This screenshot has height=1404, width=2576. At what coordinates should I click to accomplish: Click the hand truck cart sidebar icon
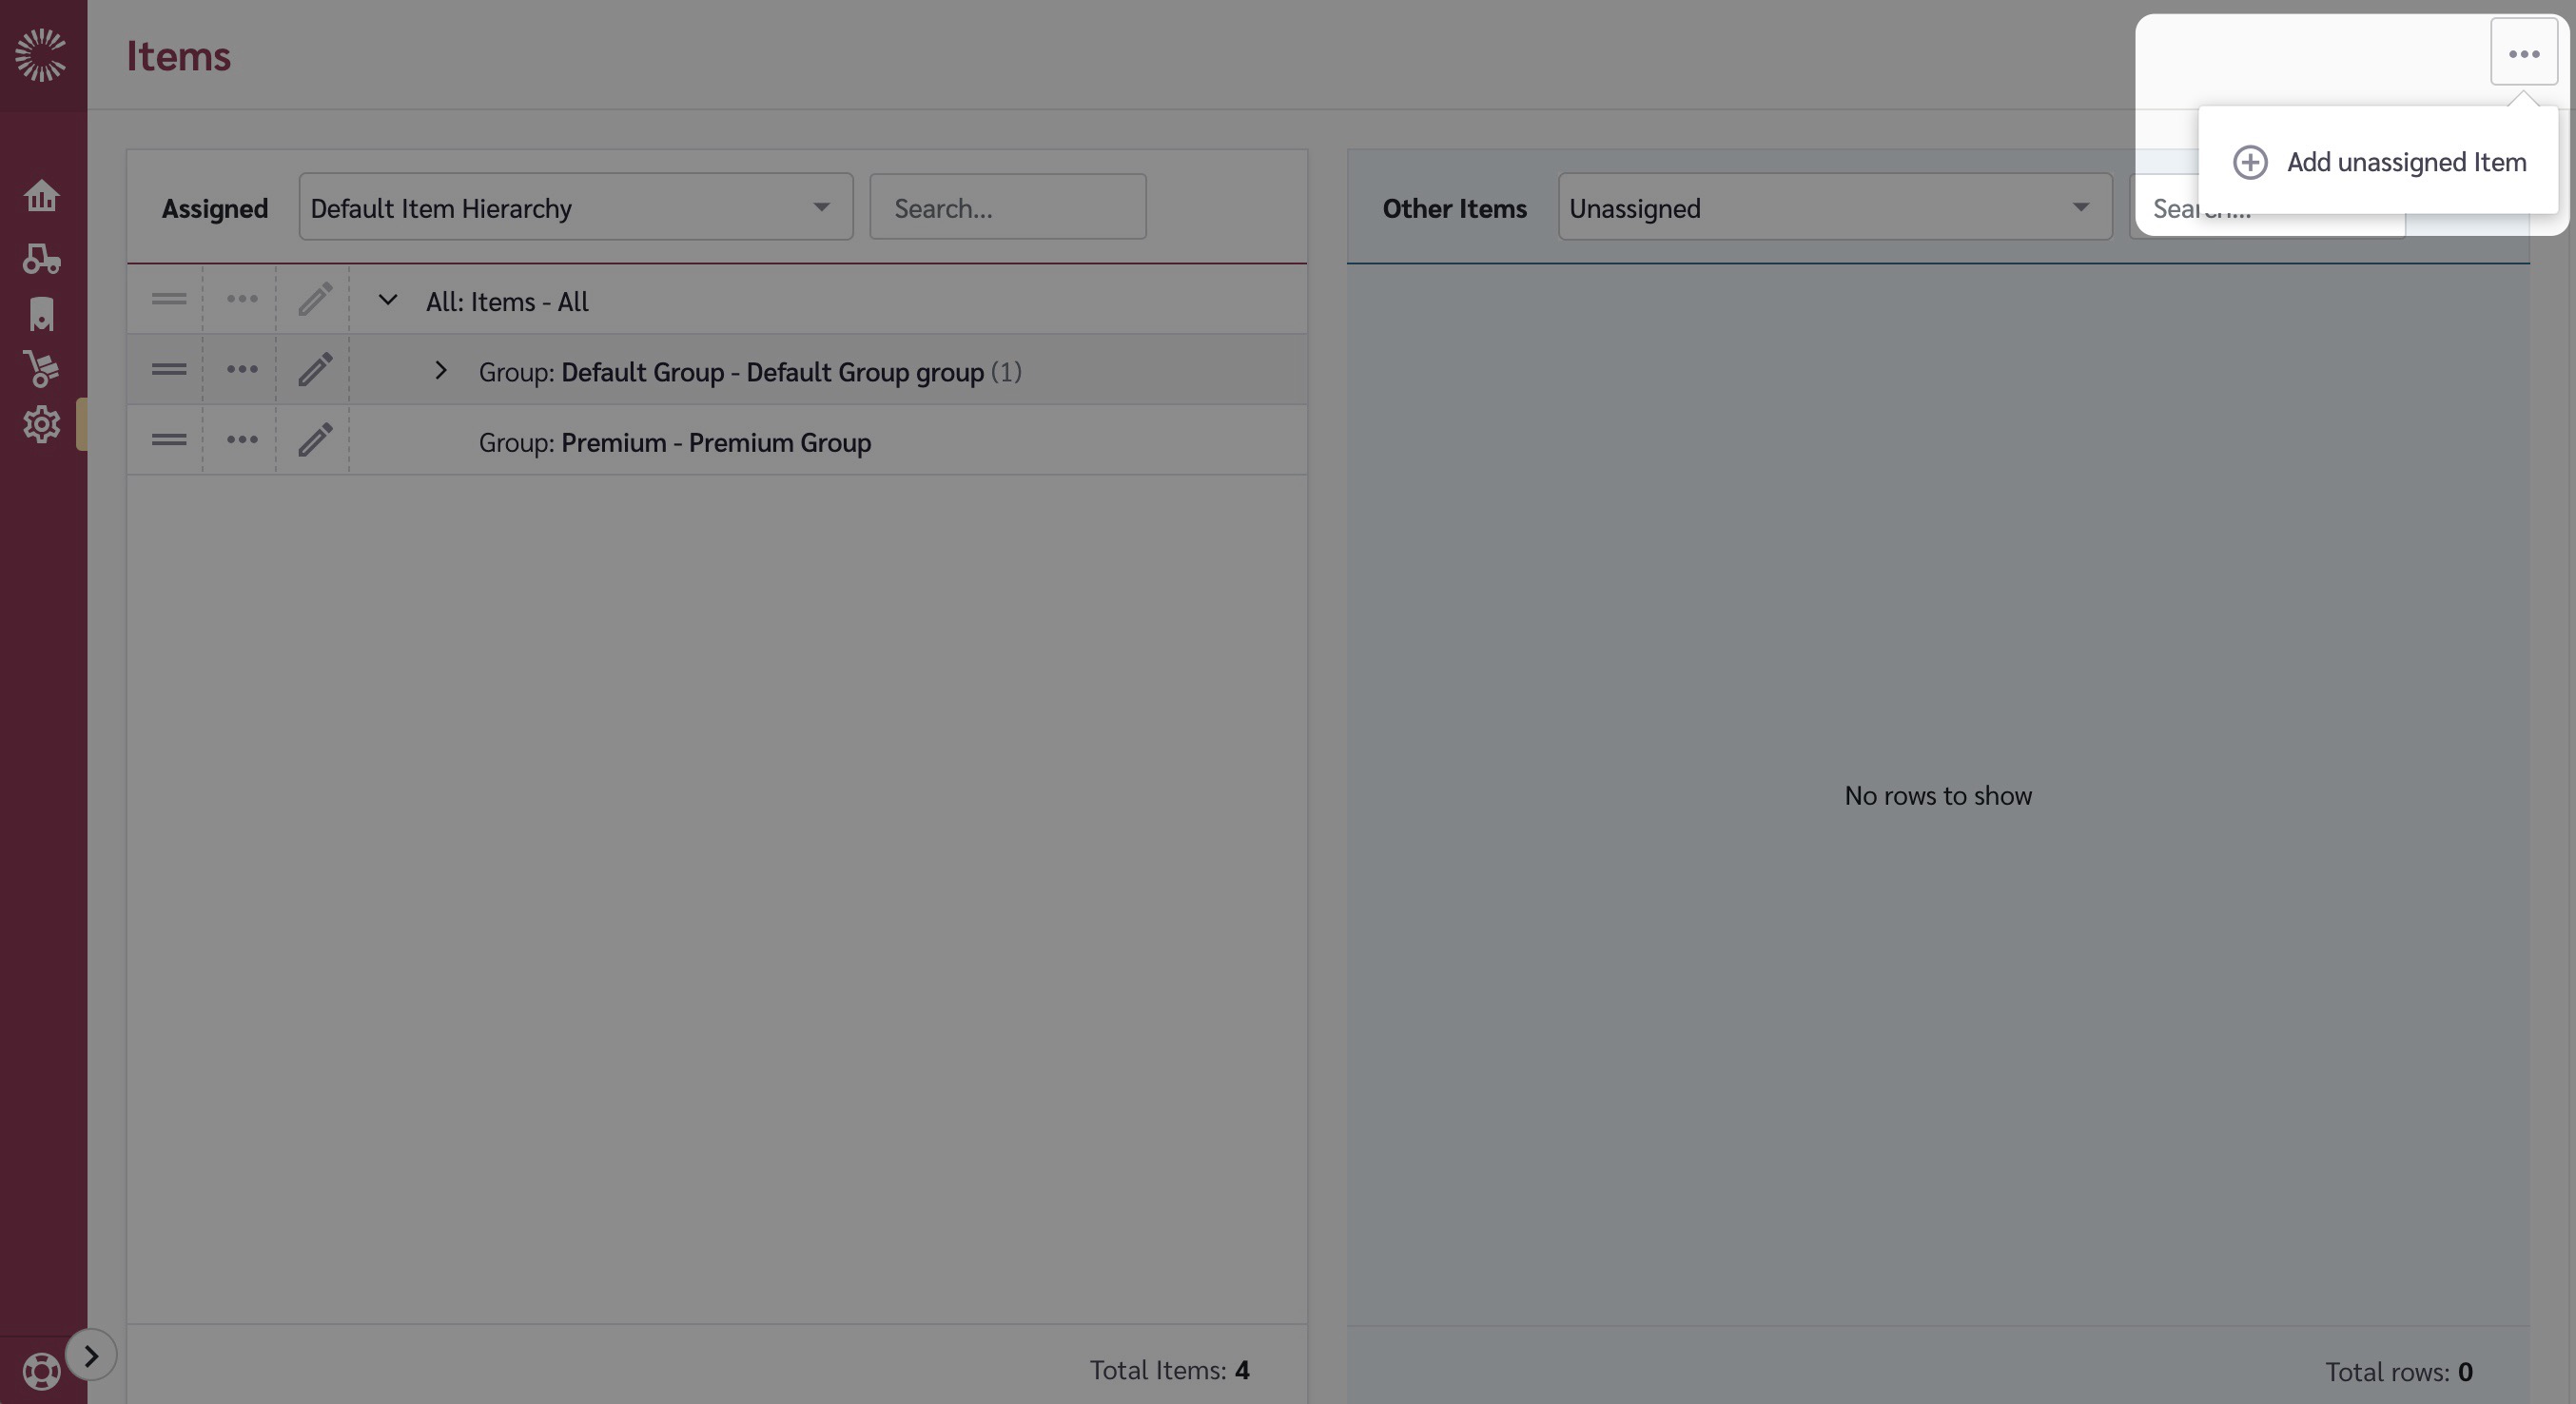[x=41, y=368]
